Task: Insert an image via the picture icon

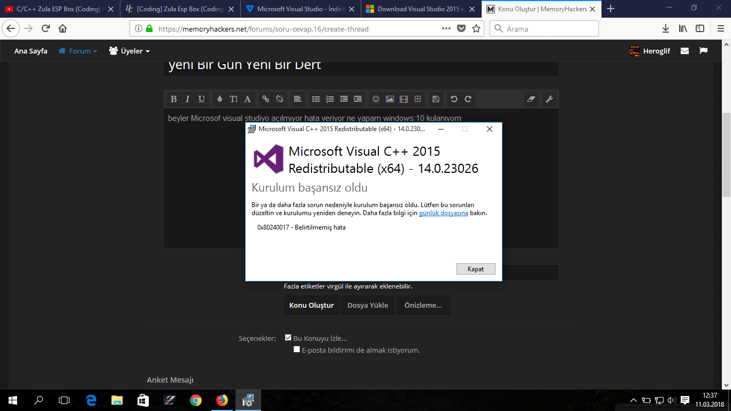Action: tap(390, 99)
